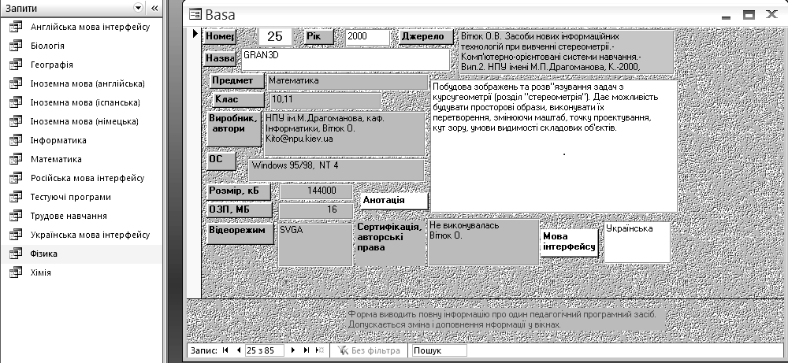Viewport: 788px width, 363px height.
Task: Select the icon for Іноземна мова (англійська)
Action: 16,83
